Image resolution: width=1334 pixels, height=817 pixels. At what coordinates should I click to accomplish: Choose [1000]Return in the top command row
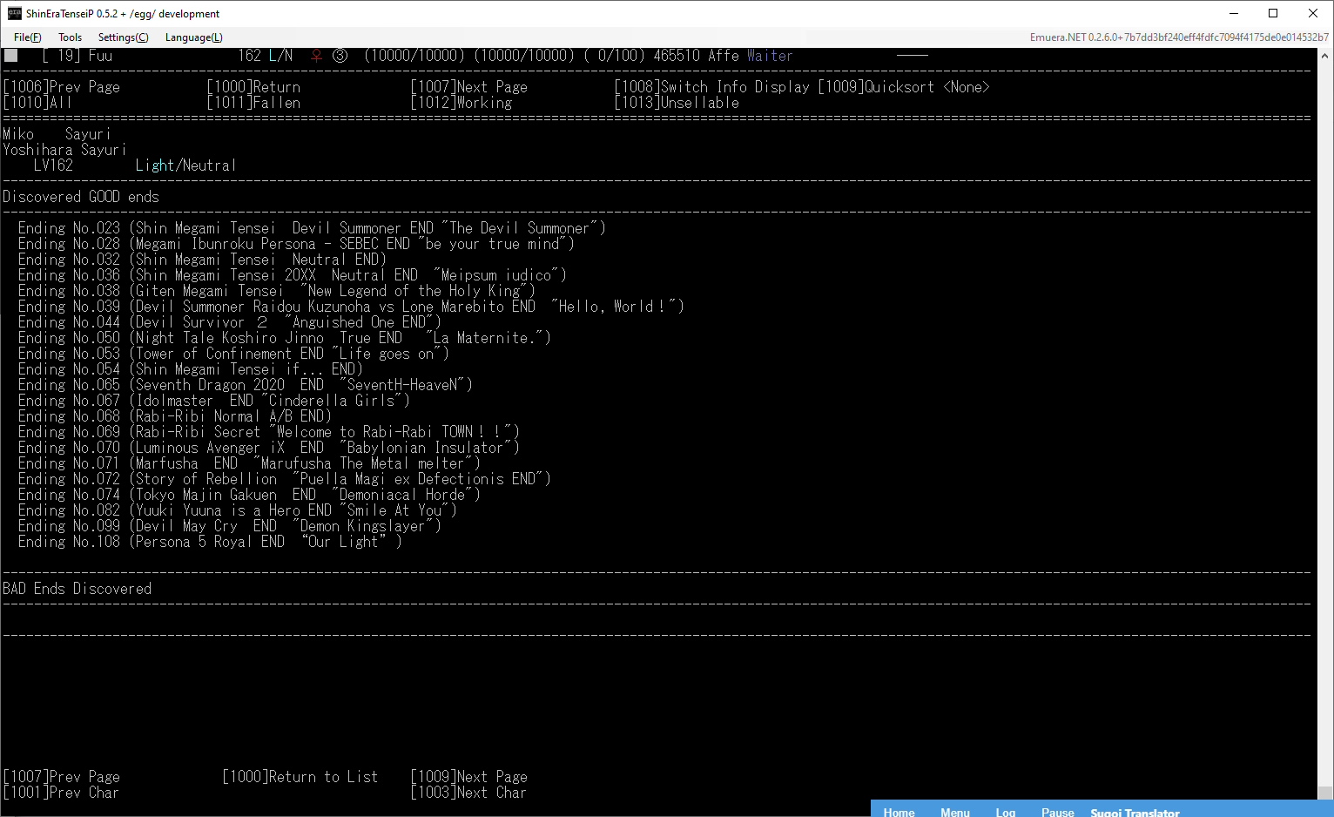pyautogui.click(x=253, y=87)
